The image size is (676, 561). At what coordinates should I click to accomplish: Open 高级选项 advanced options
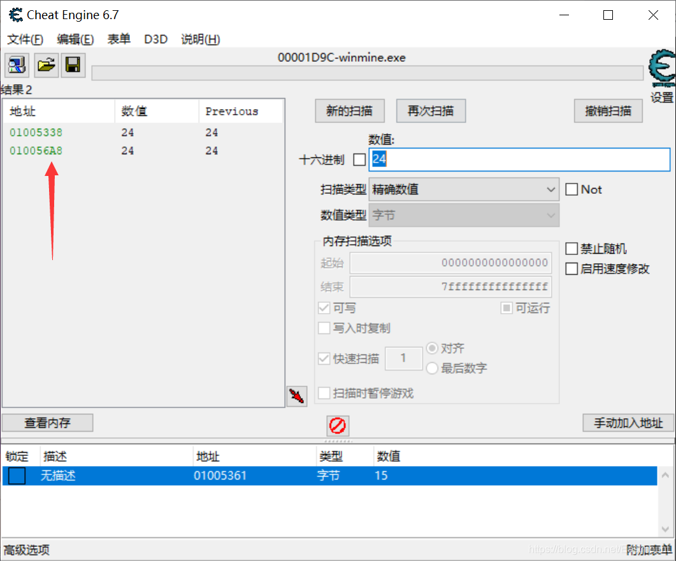tap(27, 550)
